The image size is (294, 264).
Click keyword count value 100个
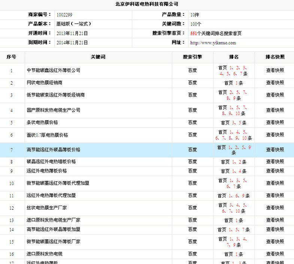[x=196, y=24]
